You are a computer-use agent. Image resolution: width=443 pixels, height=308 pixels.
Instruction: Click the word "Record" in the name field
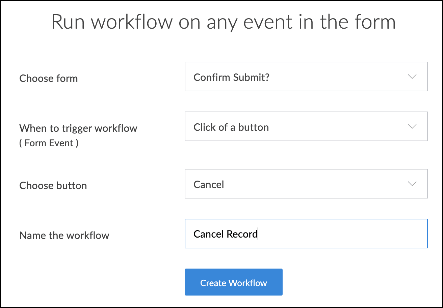(242, 234)
